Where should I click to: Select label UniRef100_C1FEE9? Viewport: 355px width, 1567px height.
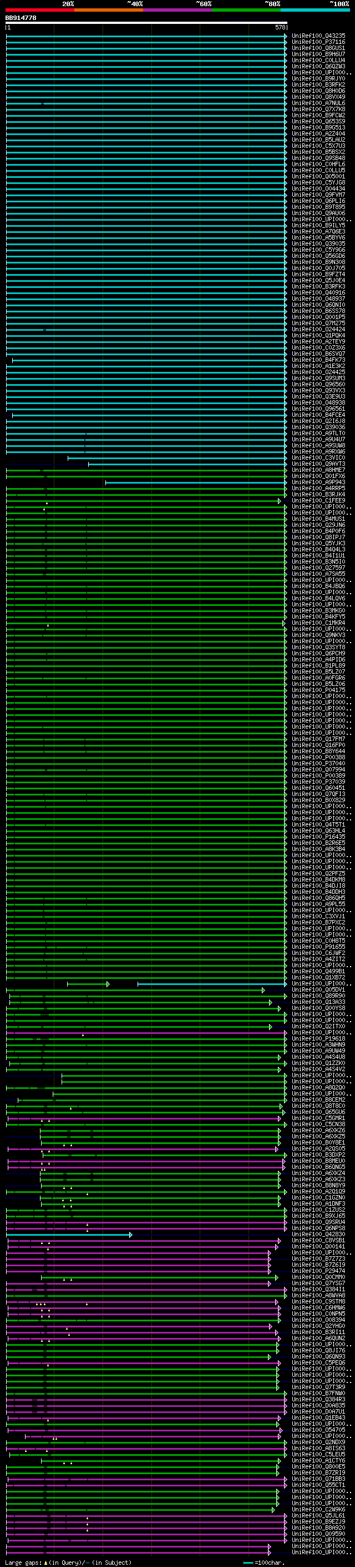[318, 501]
